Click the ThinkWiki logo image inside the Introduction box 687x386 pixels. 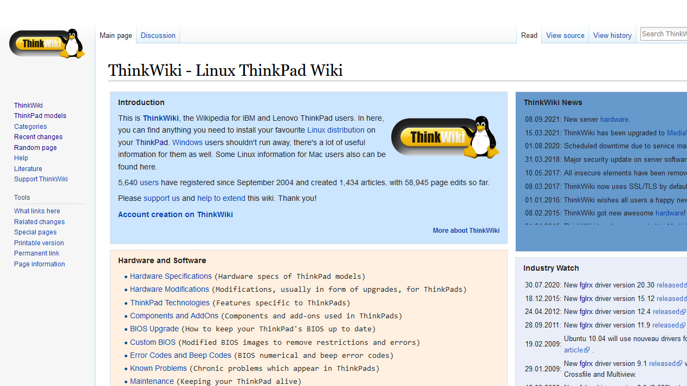[x=445, y=137]
